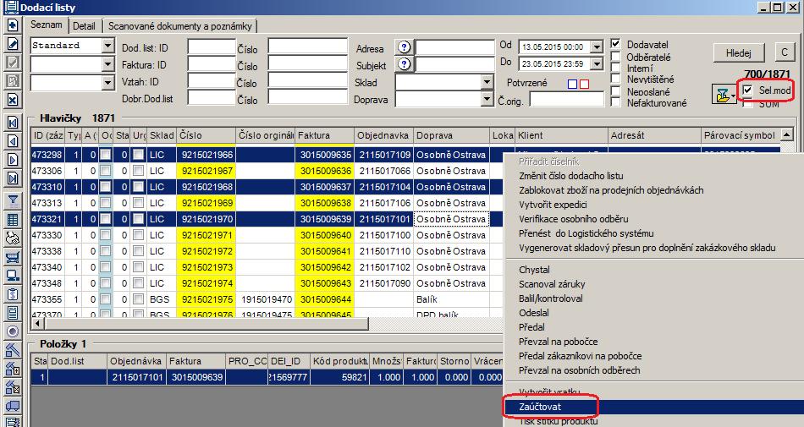
Task: Click the C clear button
Action: 784,52
